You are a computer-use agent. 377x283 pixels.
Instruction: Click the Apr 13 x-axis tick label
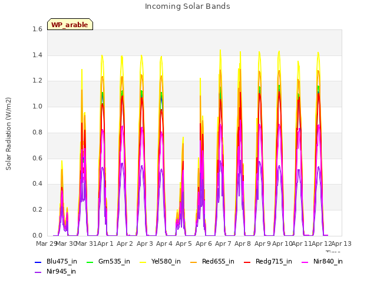pyautogui.click(x=342, y=243)
